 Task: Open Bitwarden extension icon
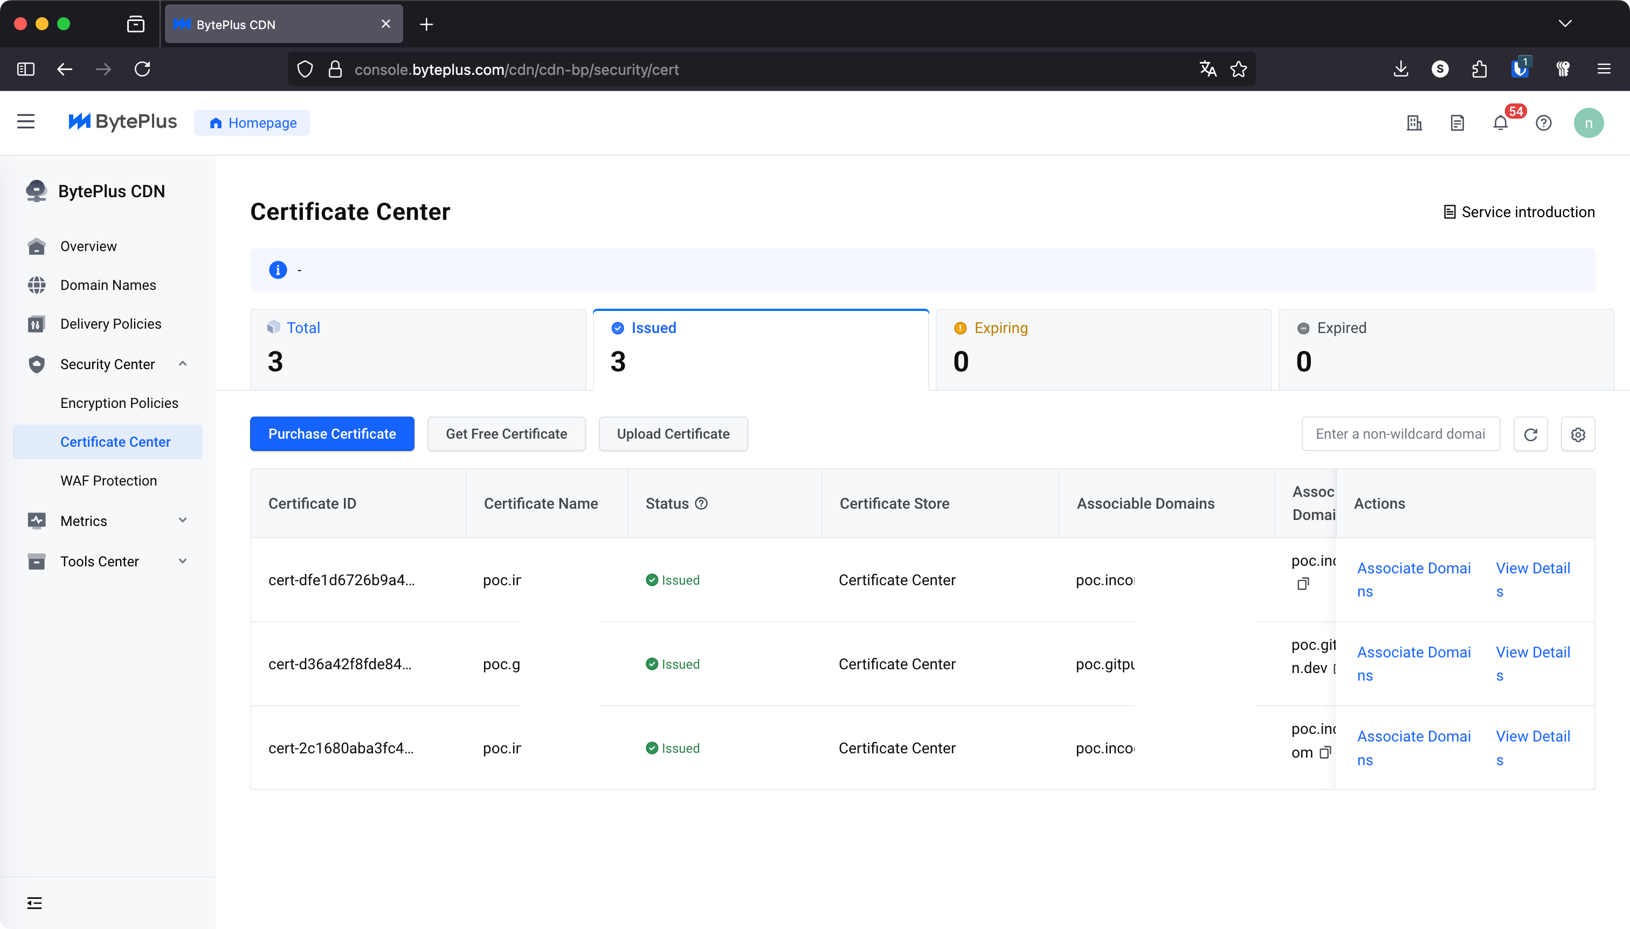pos(1520,68)
